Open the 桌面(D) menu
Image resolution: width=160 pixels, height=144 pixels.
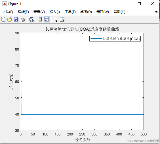[x=86, y=12]
